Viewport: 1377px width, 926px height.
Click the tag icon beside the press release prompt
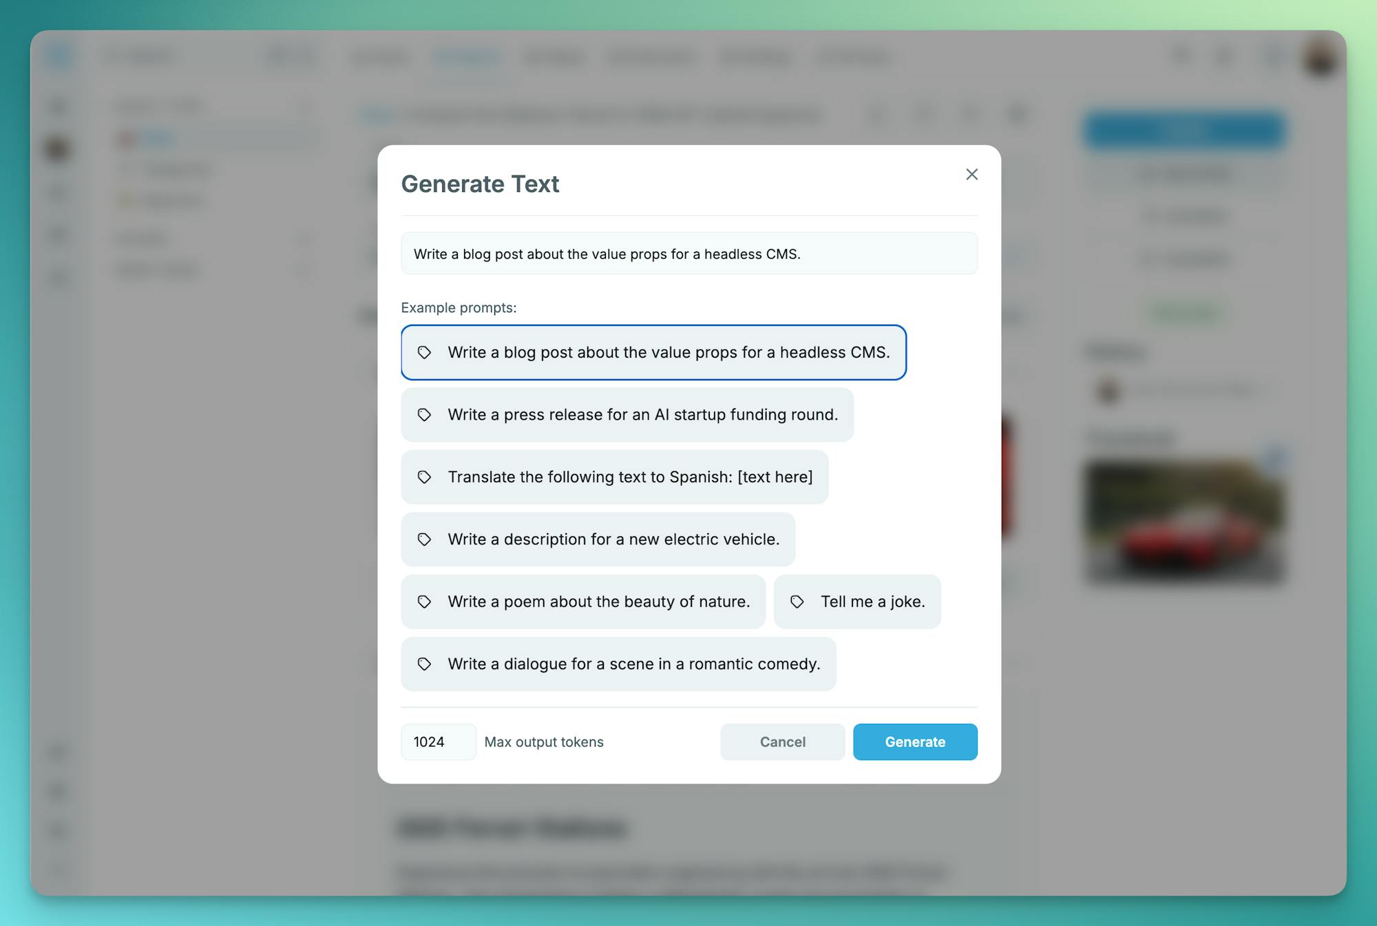(x=425, y=415)
